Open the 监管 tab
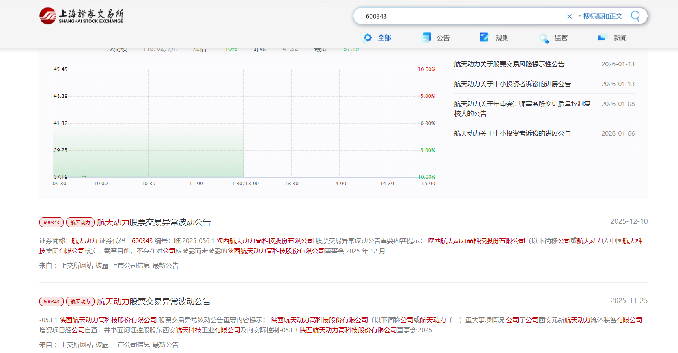 (561, 38)
